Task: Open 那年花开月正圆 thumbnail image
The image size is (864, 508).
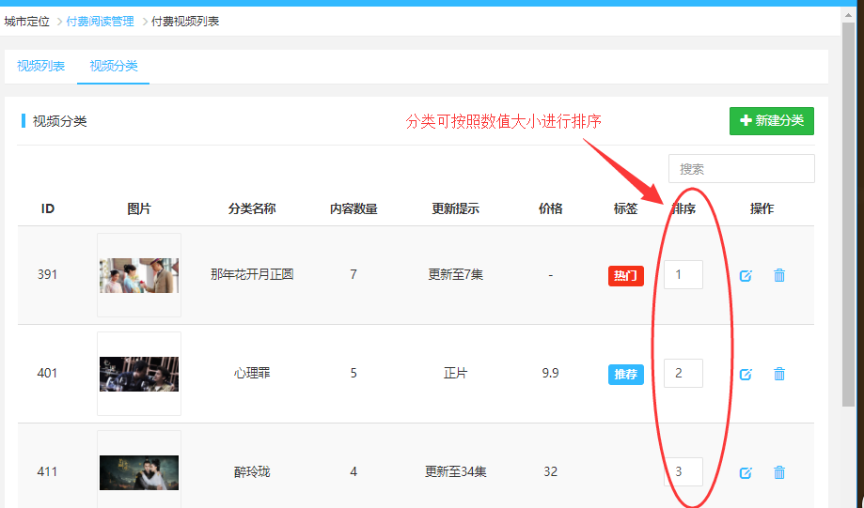Action: pos(139,275)
